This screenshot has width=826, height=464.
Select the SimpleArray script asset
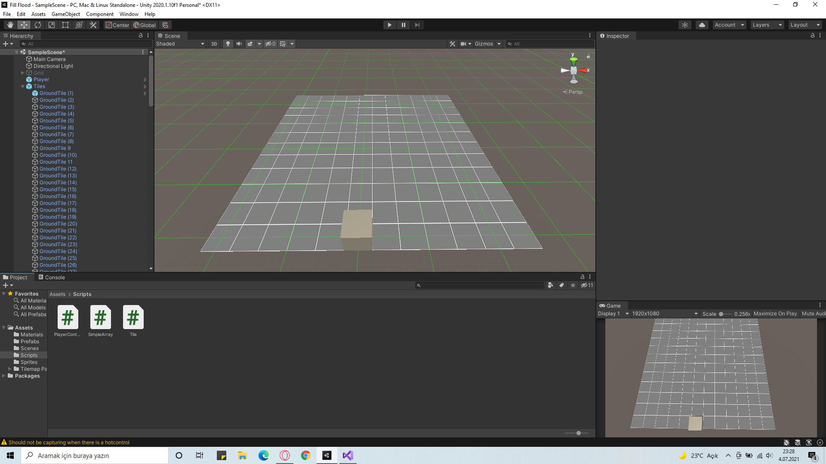101,321
